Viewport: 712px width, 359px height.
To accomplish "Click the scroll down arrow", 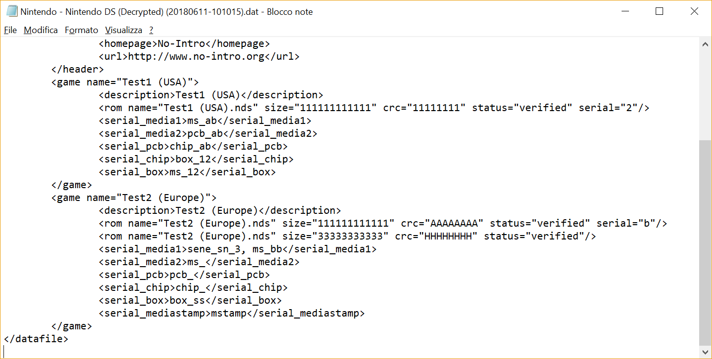I will [x=706, y=352].
